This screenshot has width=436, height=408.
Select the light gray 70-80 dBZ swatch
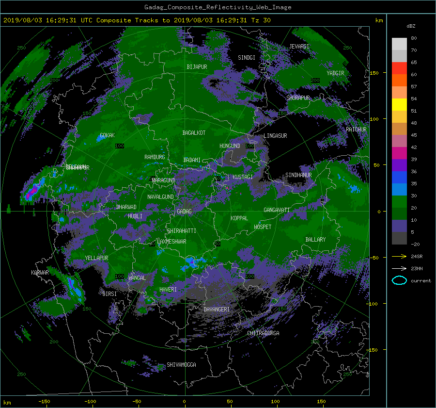[399, 44]
